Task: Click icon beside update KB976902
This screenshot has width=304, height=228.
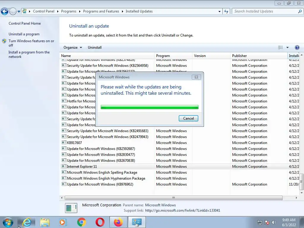Action: pos(64,184)
